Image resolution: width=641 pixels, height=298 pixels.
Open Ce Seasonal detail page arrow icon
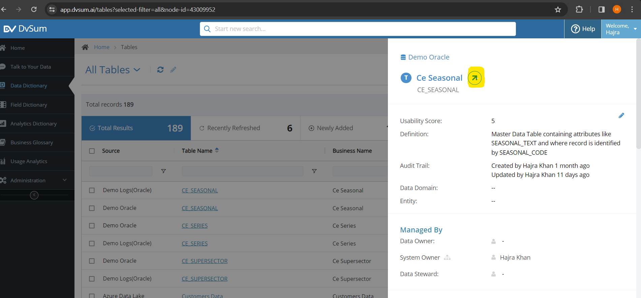[x=475, y=78]
